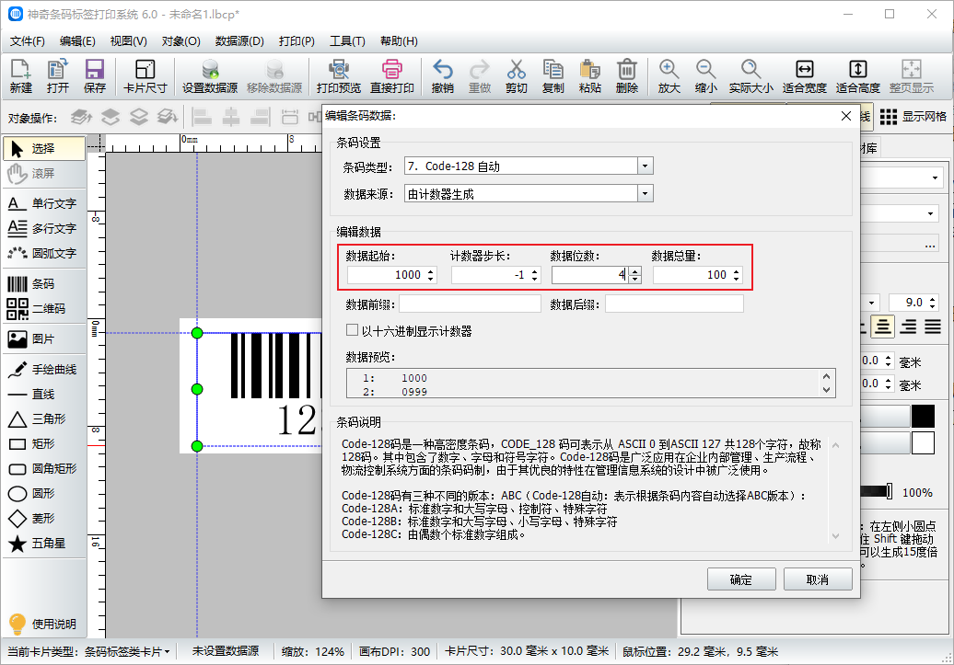
Task: Increase the 数据总量 value with spinner
Action: click(x=736, y=271)
